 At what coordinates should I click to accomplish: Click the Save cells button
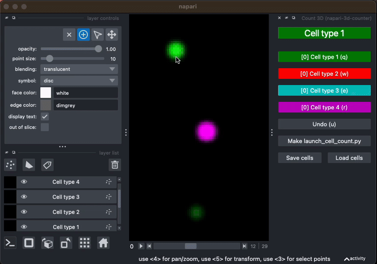(299, 158)
